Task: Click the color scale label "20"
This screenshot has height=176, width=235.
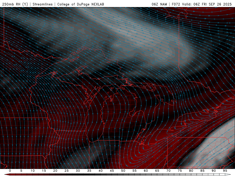Action: (x=55, y=171)
